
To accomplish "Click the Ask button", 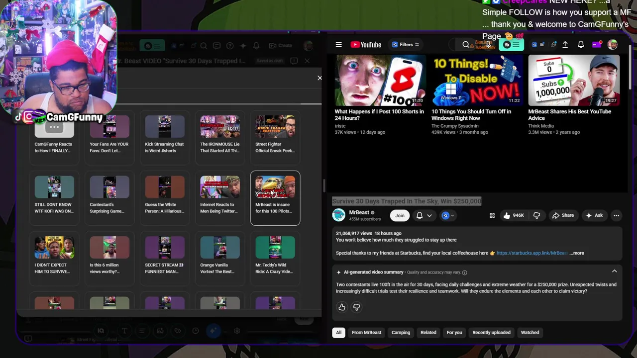I will (x=594, y=215).
